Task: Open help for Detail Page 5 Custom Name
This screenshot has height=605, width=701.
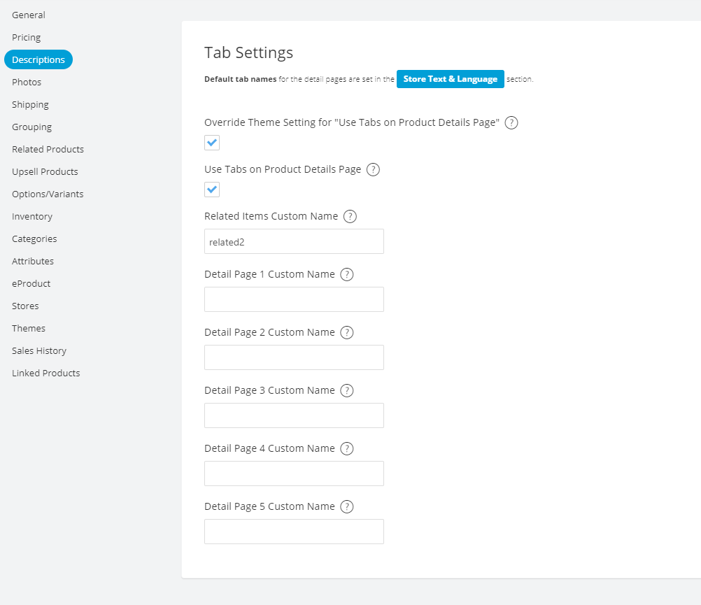Action: (x=346, y=506)
